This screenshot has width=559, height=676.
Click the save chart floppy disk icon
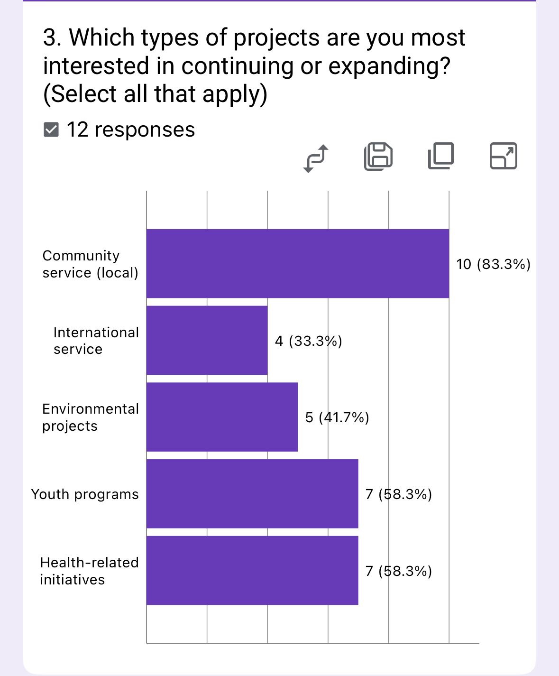(x=378, y=156)
